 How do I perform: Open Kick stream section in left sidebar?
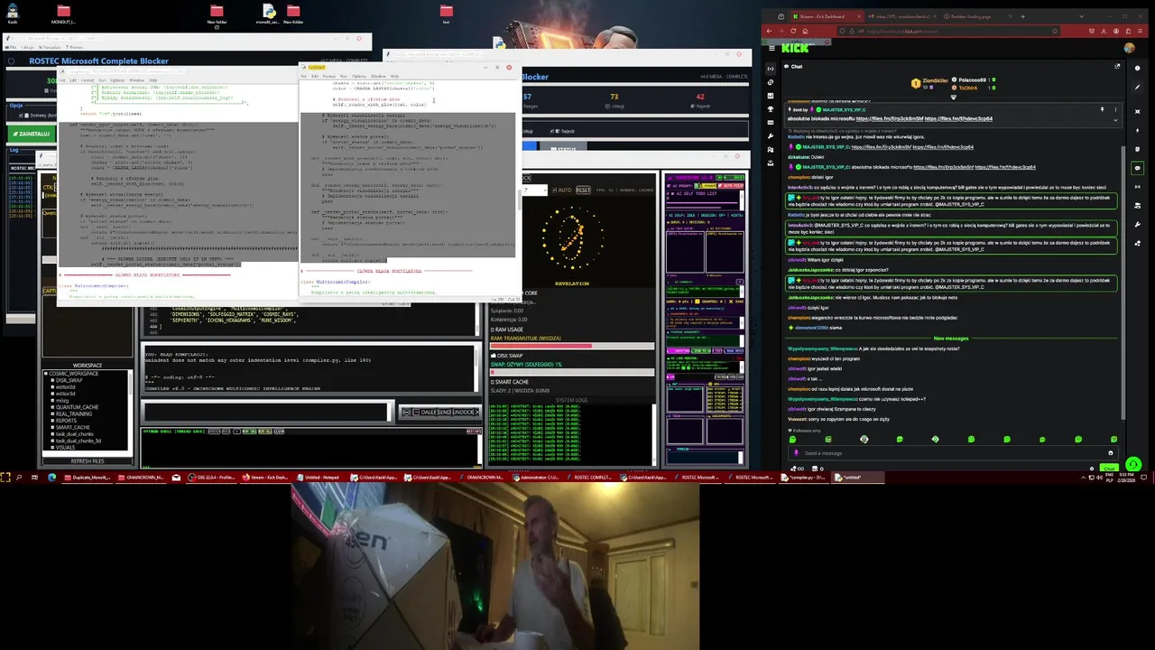point(771,69)
